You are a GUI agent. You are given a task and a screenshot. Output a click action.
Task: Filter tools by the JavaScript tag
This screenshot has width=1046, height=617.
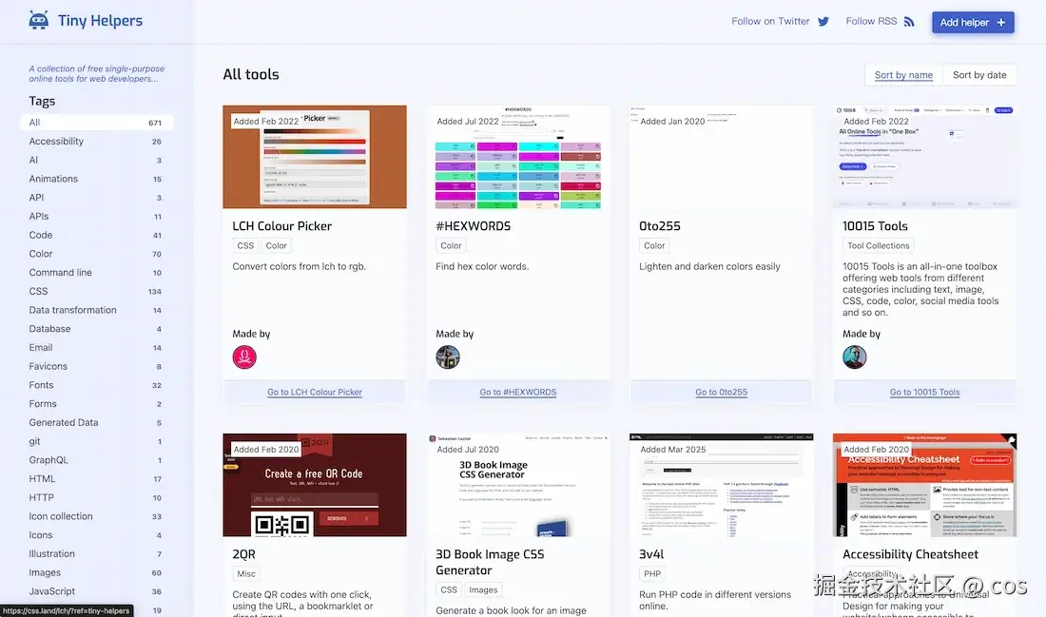point(51,590)
